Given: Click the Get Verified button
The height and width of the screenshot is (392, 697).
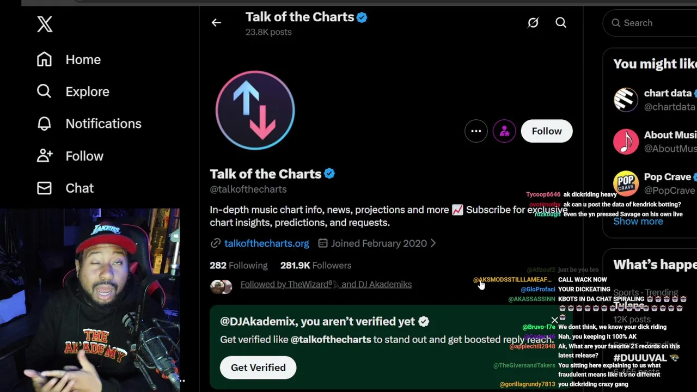Looking at the screenshot, I should point(258,367).
